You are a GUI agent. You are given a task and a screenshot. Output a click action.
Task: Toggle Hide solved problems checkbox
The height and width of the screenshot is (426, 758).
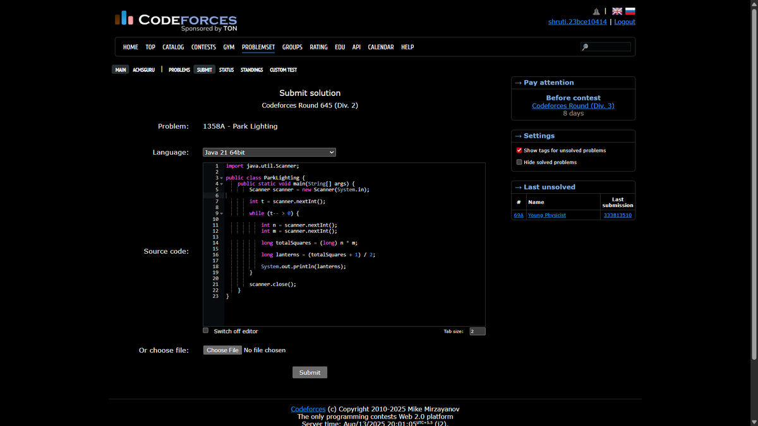tap(519, 162)
